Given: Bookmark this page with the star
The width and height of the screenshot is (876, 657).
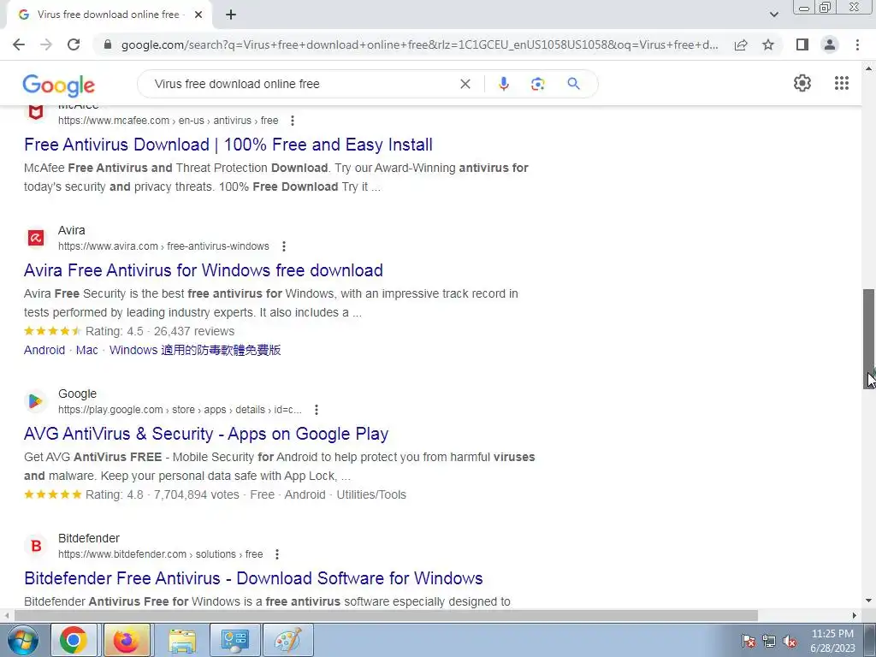Looking at the screenshot, I should tap(768, 44).
